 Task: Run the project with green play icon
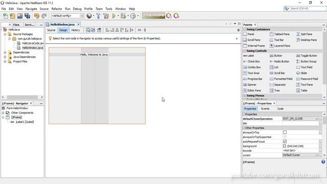pos(114,16)
